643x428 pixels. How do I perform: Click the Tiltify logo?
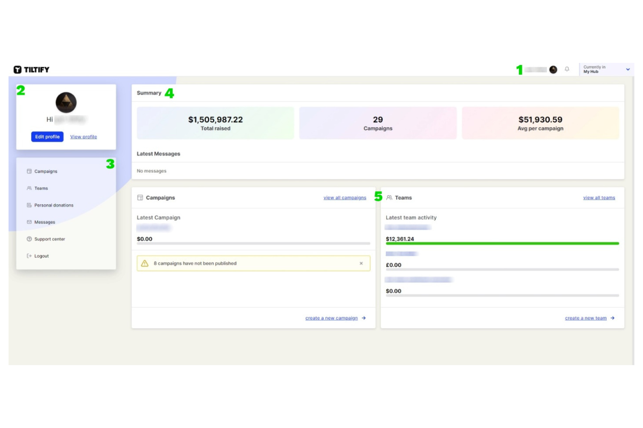click(x=32, y=69)
